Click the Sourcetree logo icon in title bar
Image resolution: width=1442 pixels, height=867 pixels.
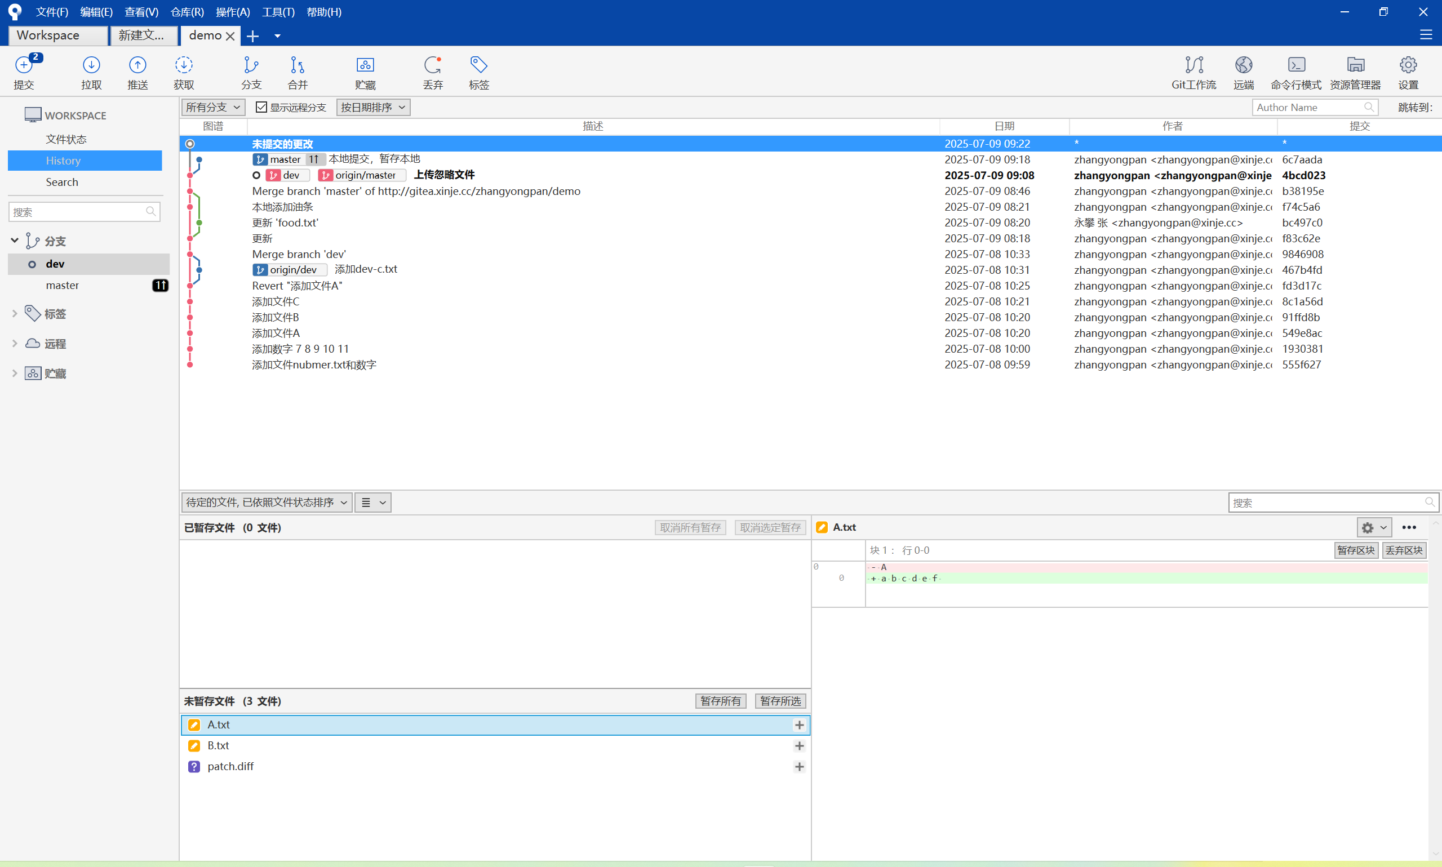tap(15, 12)
